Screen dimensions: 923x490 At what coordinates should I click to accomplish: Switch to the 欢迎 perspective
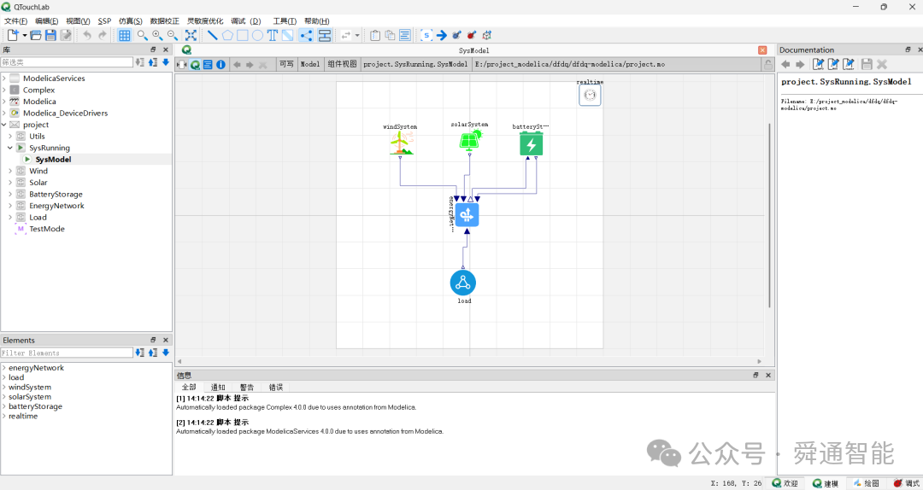pyautogui.click(x=785, y=483)
